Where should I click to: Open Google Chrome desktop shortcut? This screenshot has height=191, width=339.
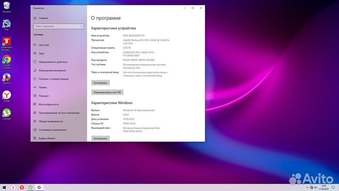pyautogui.click(x=7, y=62)
